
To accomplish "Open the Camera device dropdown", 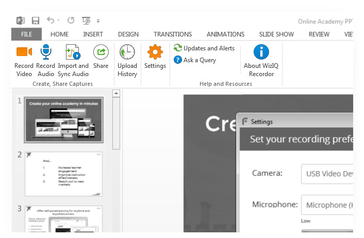I will 327,174.
